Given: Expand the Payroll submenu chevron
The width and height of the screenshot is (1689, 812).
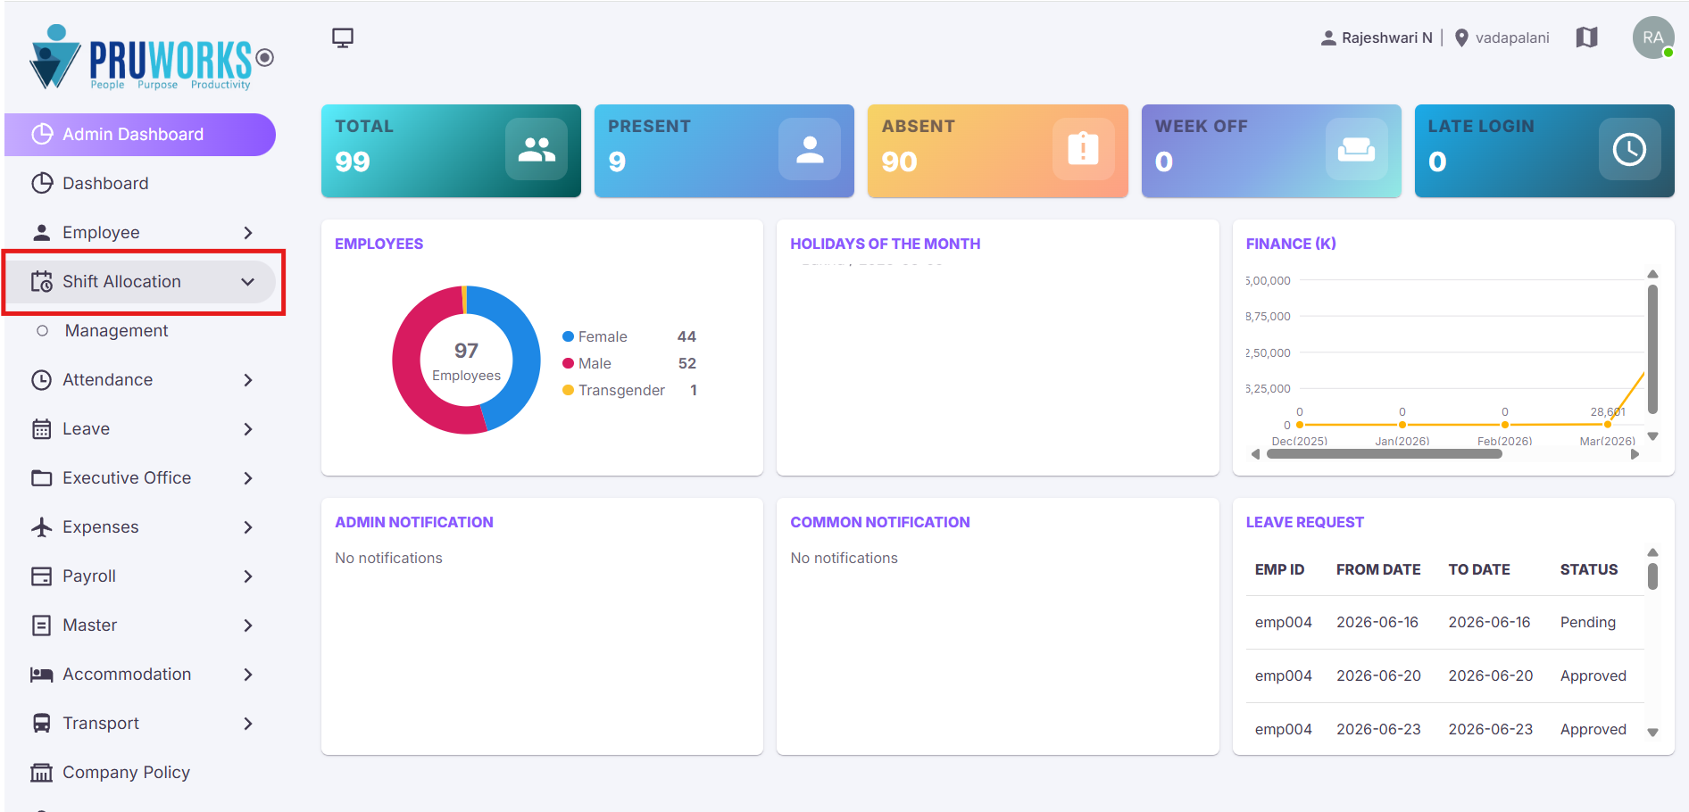Looking at the screenshot, I should [x=248, y=576].
